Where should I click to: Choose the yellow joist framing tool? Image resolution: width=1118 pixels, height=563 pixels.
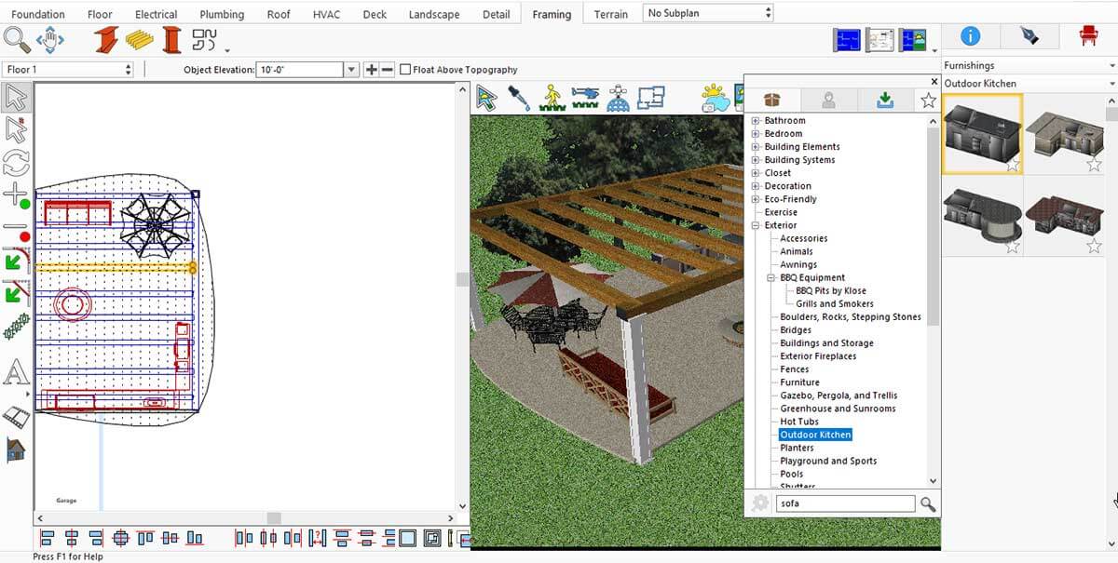click(140, 40)
